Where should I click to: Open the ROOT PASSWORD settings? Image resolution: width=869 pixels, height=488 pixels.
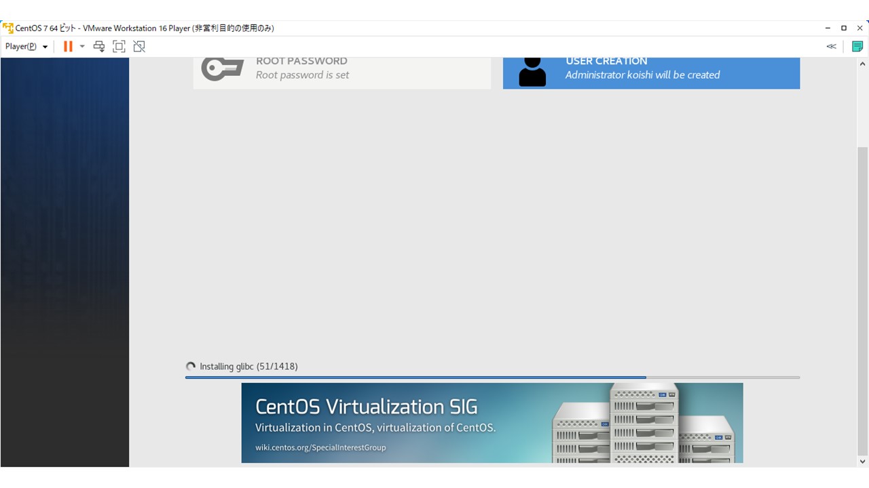(342, 73)
